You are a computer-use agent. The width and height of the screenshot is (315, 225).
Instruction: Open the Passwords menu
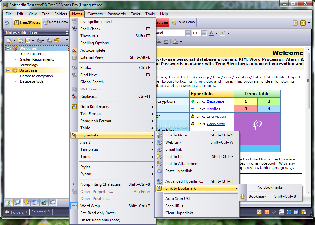pos(116,14)
